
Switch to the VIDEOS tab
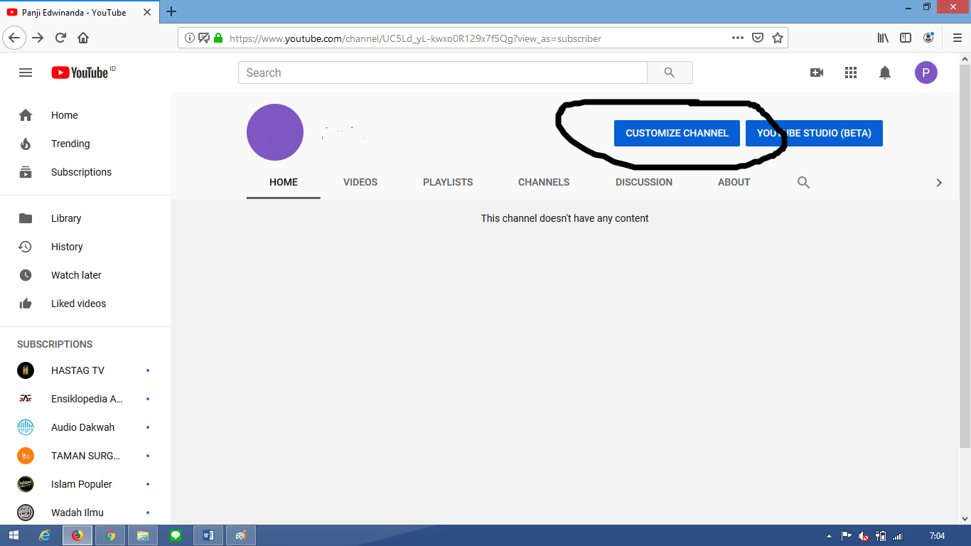pos(360,182)
